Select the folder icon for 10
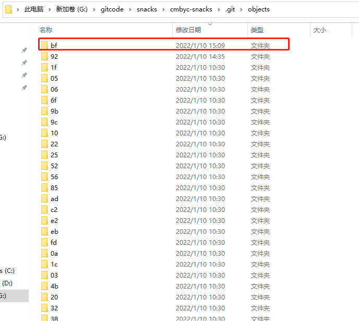 44,133
